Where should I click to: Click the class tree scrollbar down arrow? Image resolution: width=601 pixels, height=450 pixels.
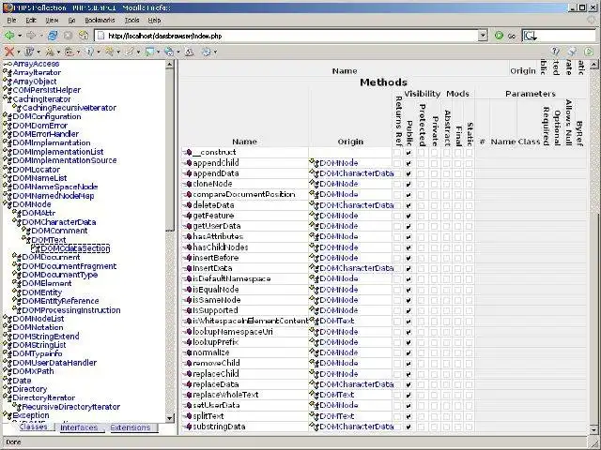pos(170,418)
